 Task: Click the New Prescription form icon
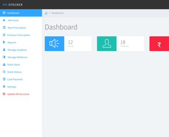coord(4,27)
